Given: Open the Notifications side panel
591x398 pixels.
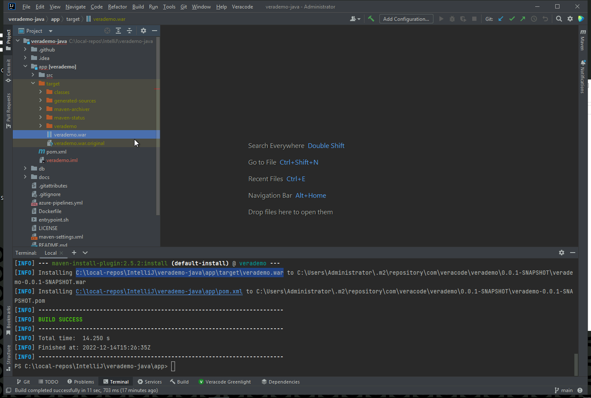Looking at the screenshot, I should 582,77.
